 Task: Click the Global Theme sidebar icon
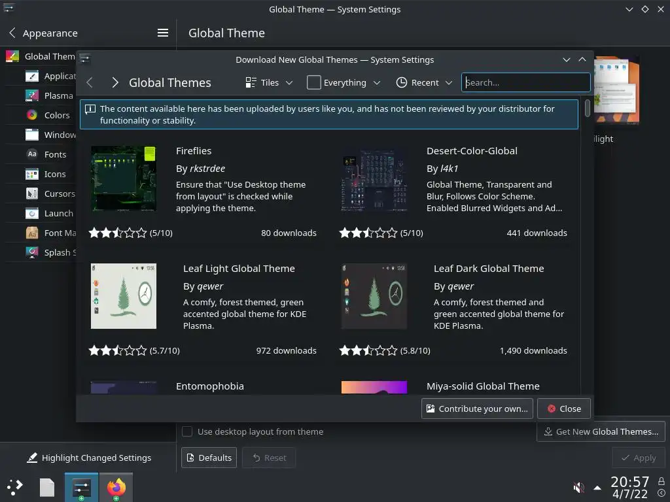click(x=12, y=56)
